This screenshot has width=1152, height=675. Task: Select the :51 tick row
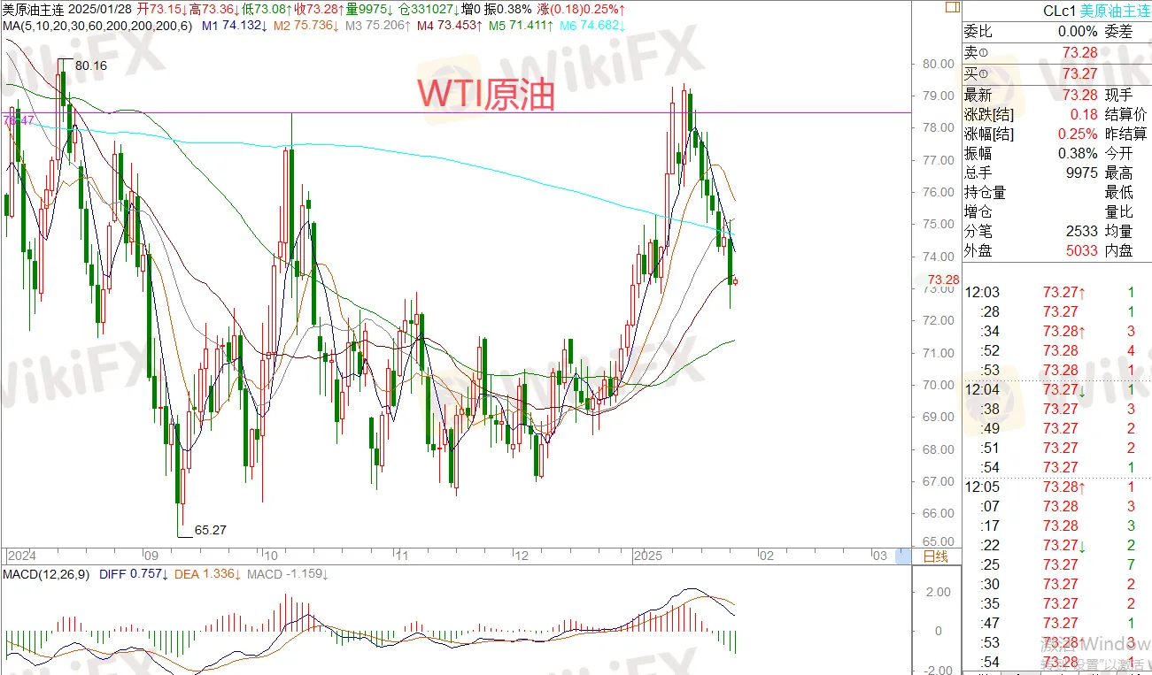(x=1056, y=448)
